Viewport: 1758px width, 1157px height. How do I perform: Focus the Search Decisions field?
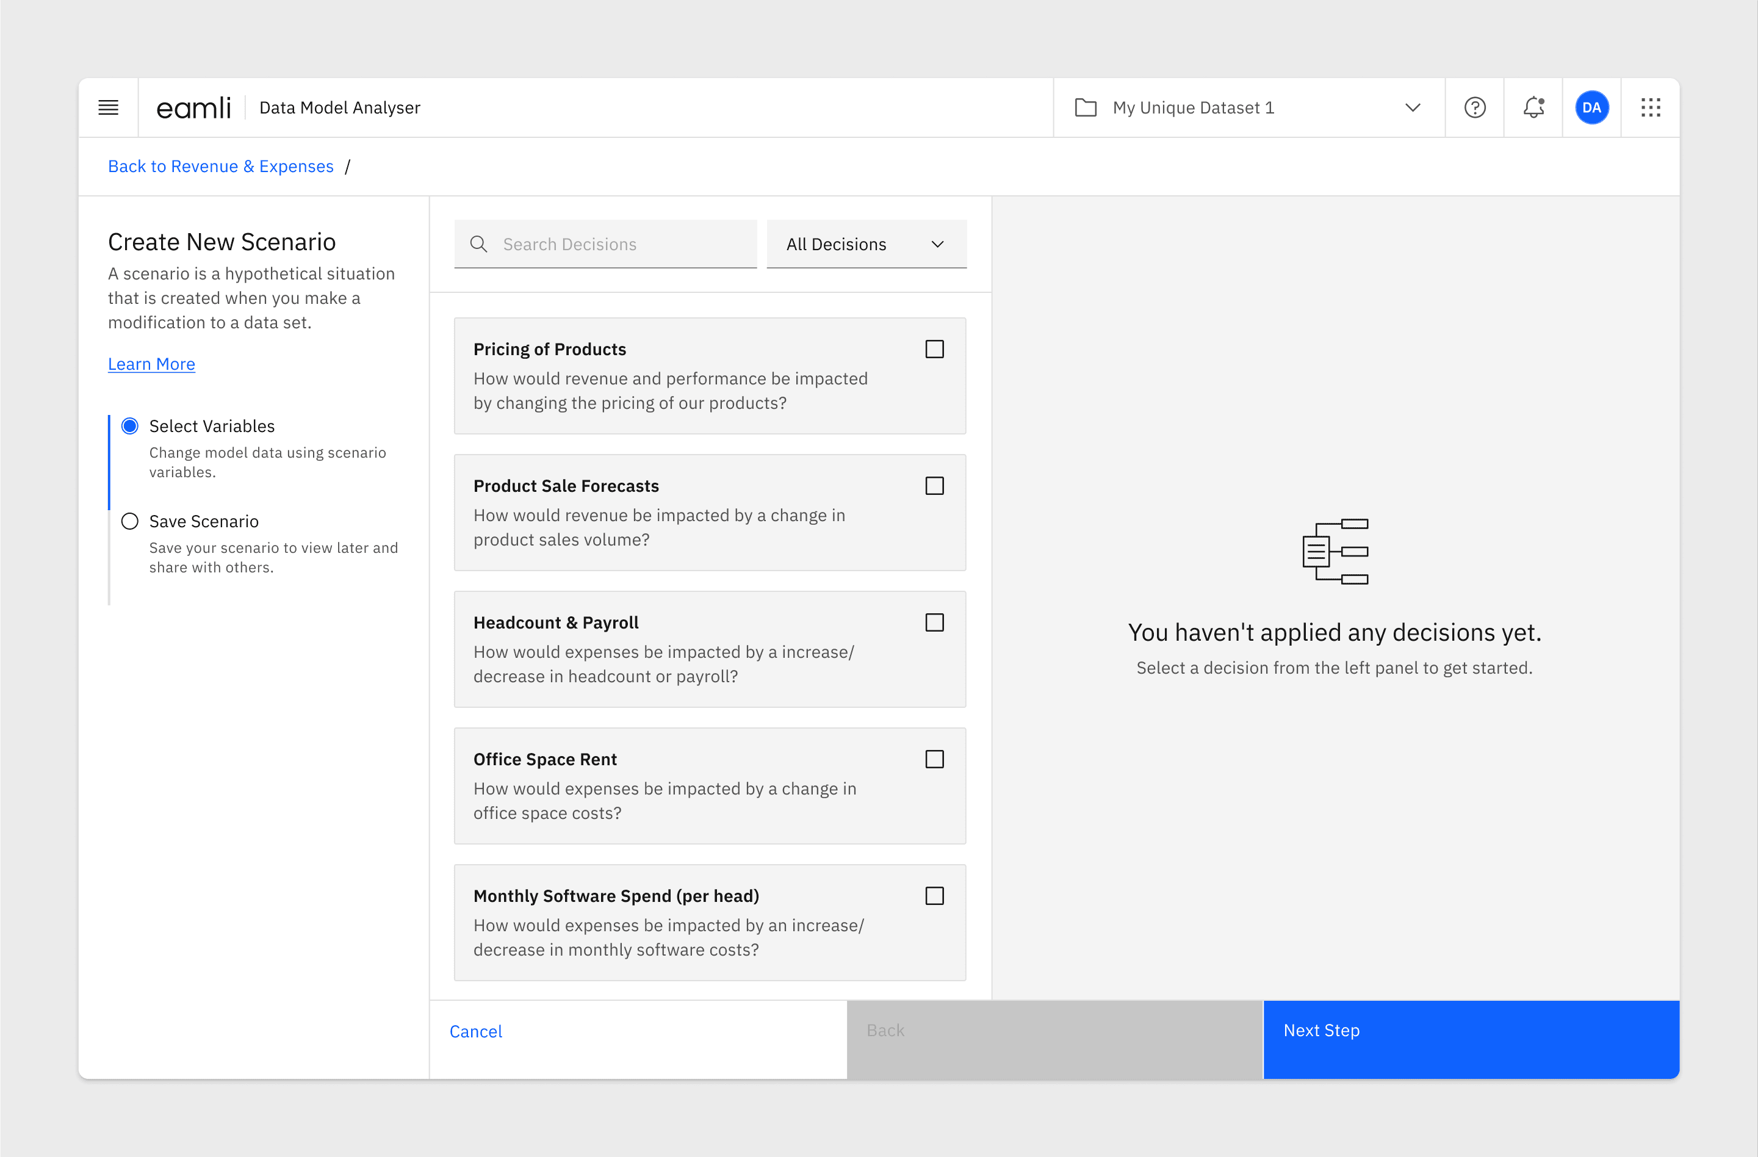[621, 245]
